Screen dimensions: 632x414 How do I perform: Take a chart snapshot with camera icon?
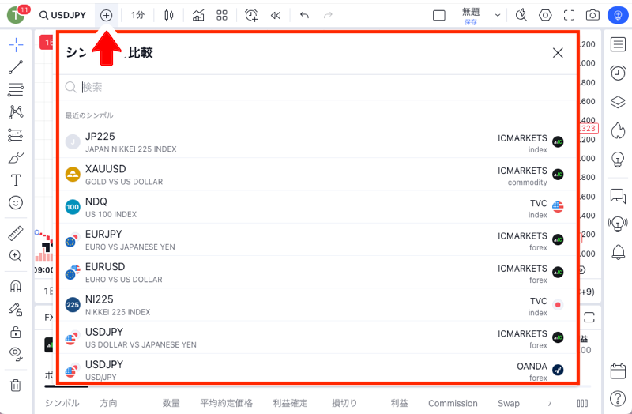coord(592,15)
